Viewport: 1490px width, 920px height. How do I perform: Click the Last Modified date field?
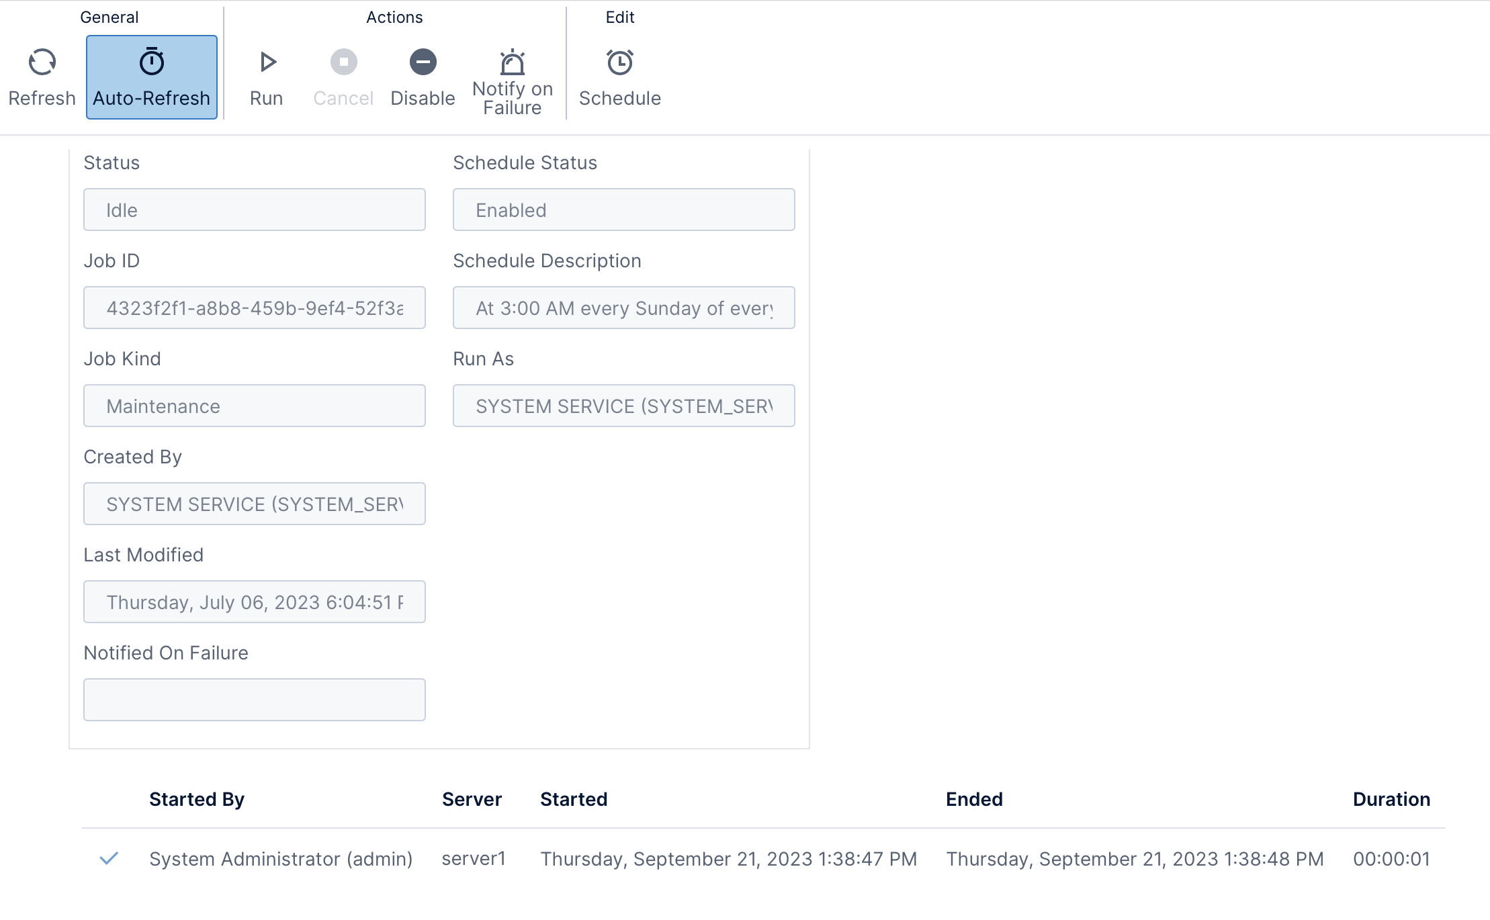point(254,602)
